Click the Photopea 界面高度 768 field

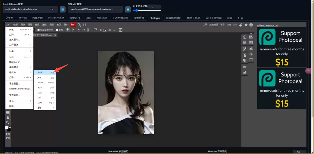point(299,152)
